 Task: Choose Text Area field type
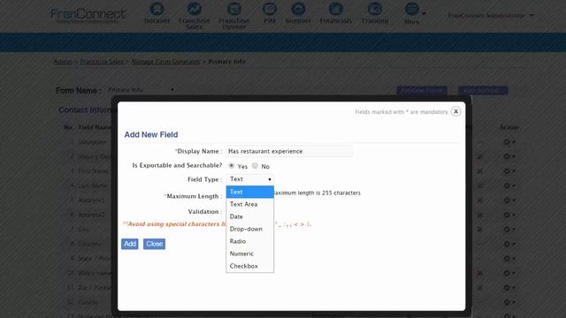[249, 204]
